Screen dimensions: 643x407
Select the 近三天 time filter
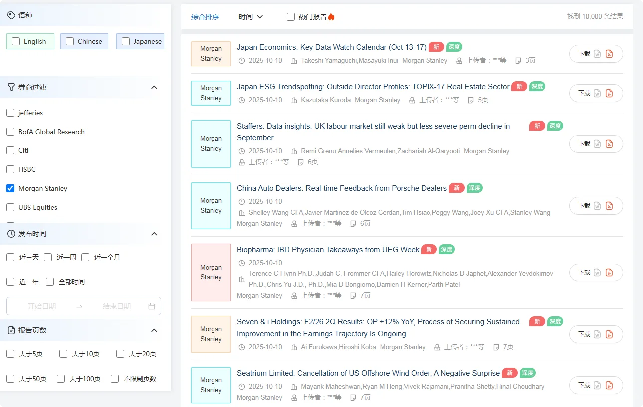pyautogui.click(x=10, y=257)
